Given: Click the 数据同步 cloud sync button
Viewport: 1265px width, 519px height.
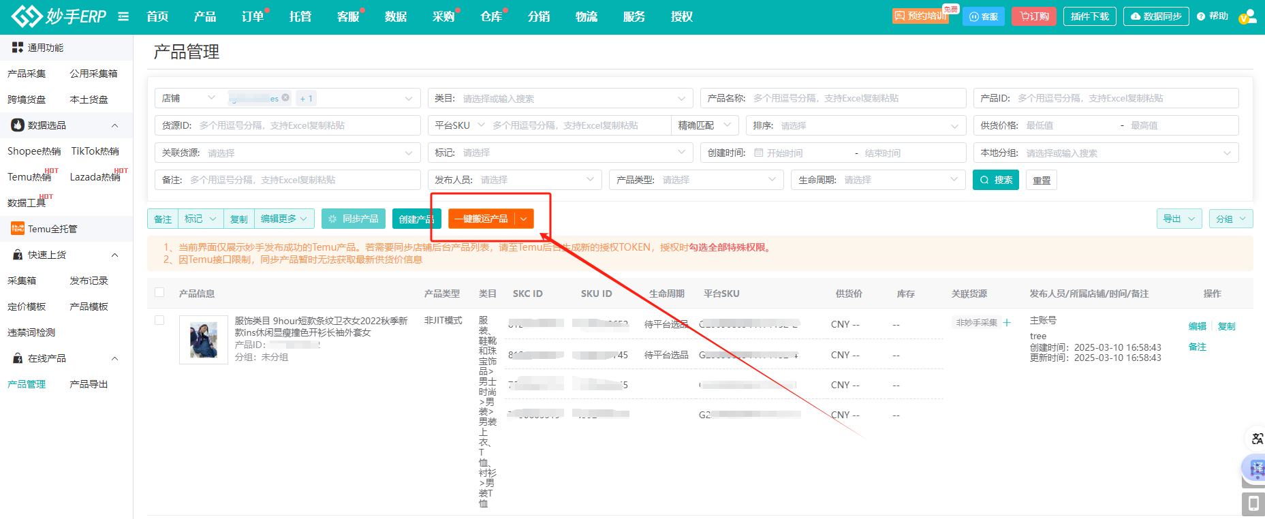Looking at the screenshot, I should [1156, 16].
